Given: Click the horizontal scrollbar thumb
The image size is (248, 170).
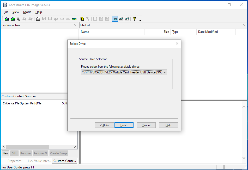Looking at the screenshot, I should click(28, 147).
